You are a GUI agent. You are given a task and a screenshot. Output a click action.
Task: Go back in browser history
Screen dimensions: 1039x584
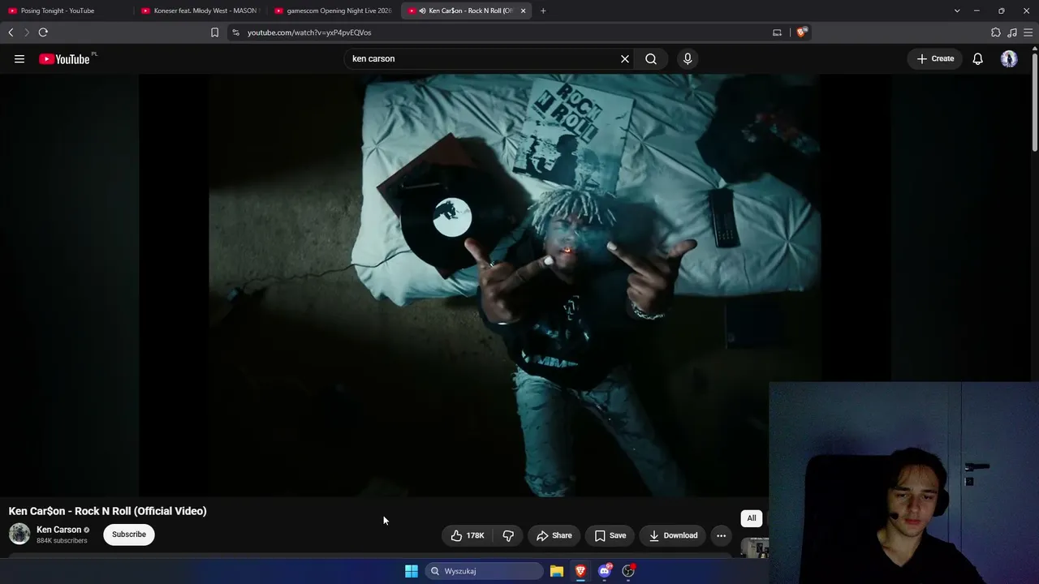pos(11,32)
